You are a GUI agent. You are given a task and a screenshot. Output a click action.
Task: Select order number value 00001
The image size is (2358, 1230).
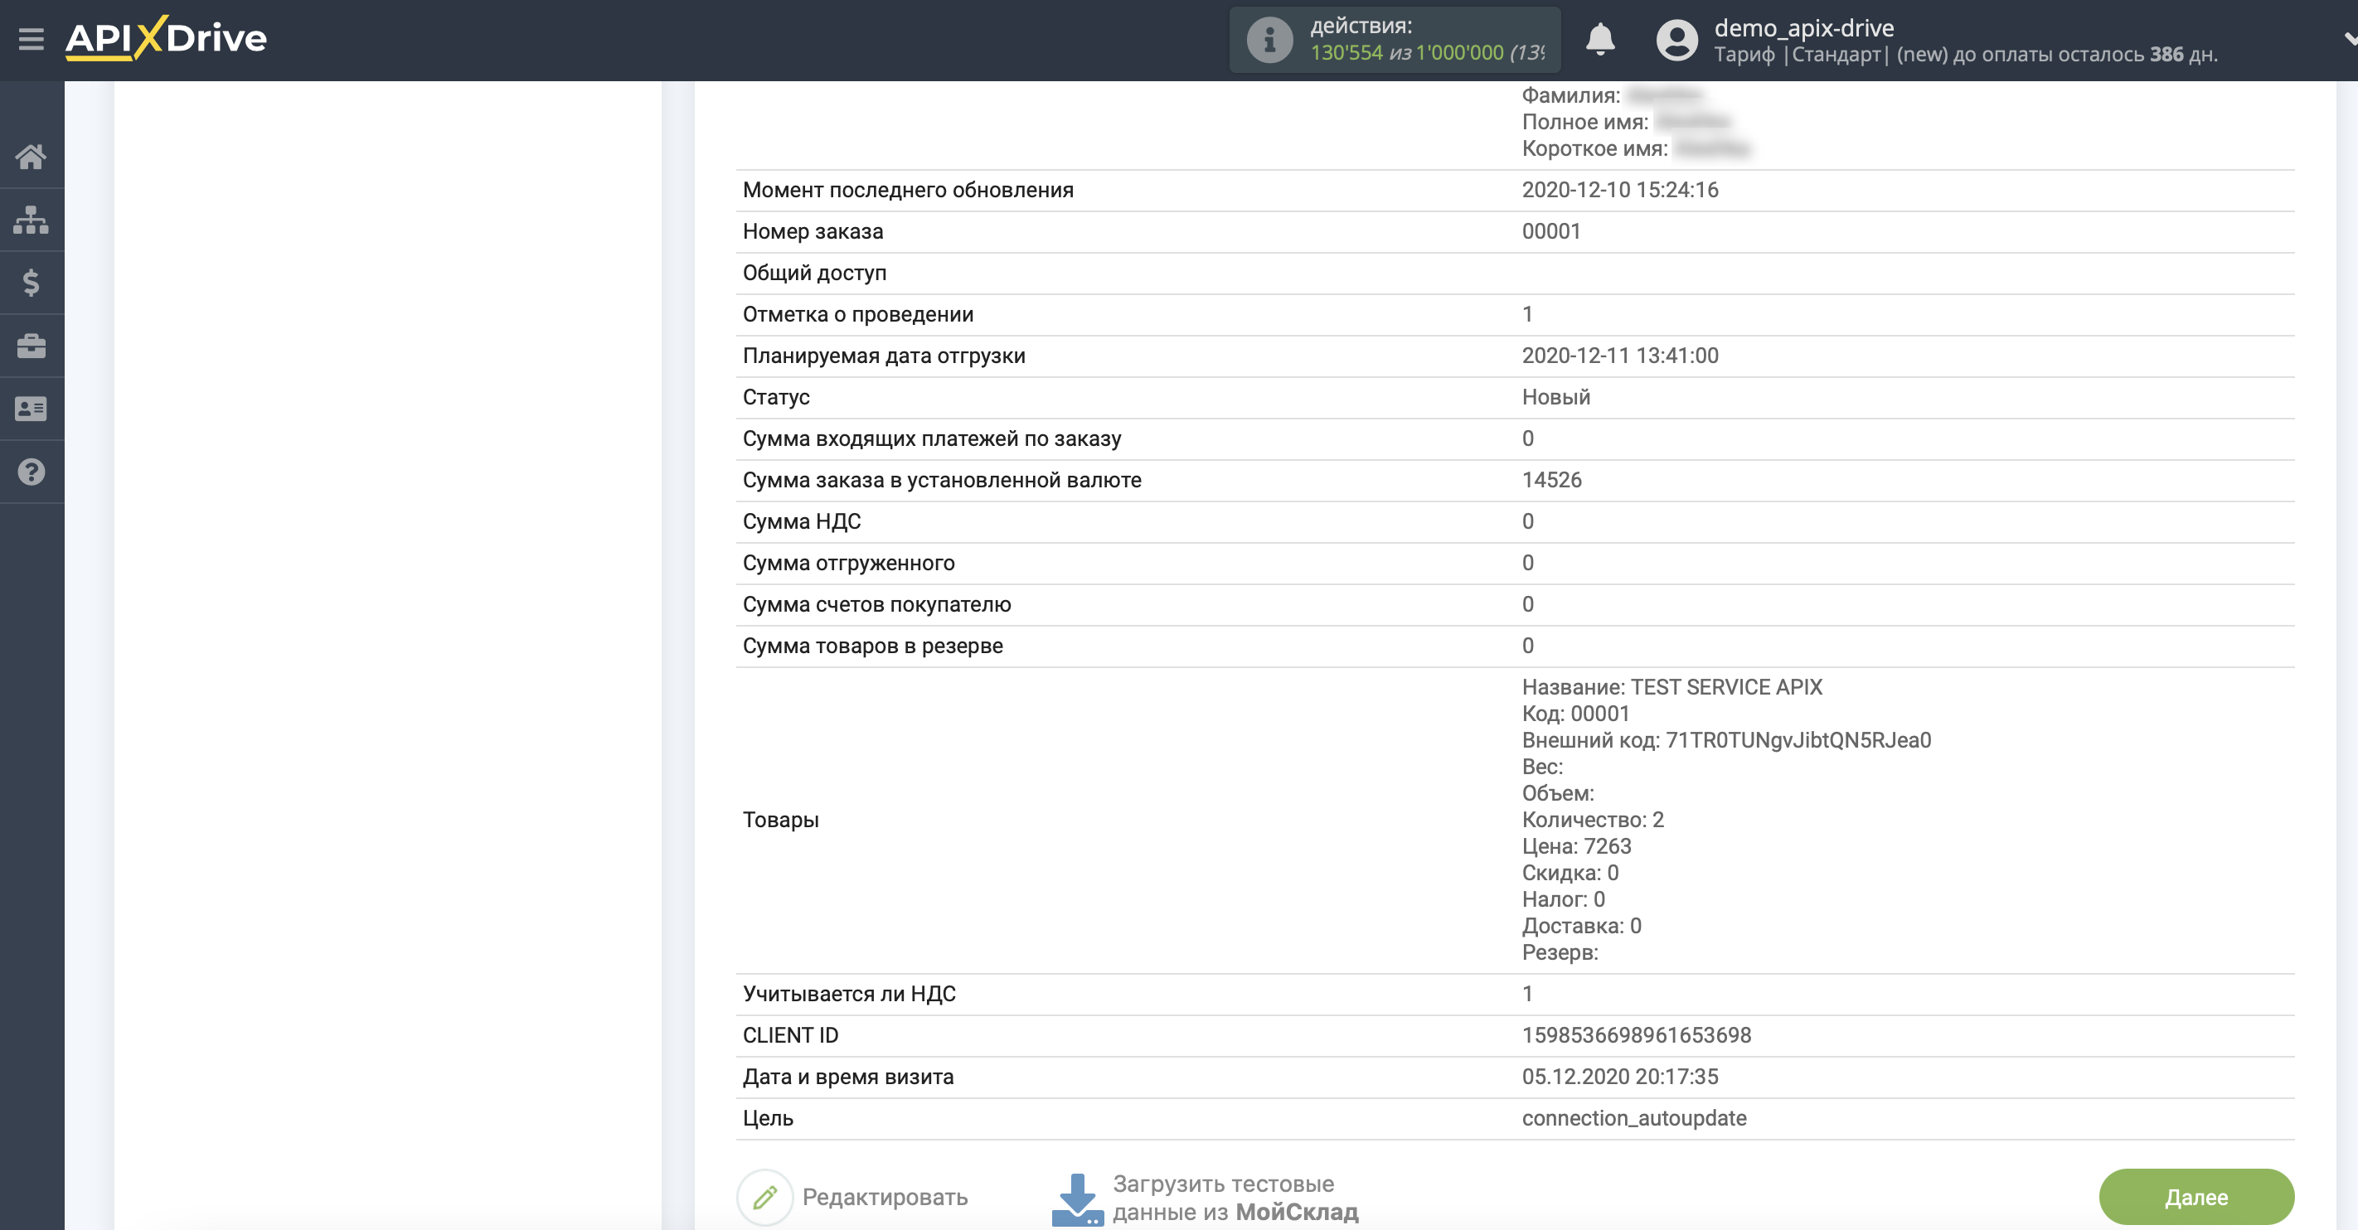coord(1550,231)
